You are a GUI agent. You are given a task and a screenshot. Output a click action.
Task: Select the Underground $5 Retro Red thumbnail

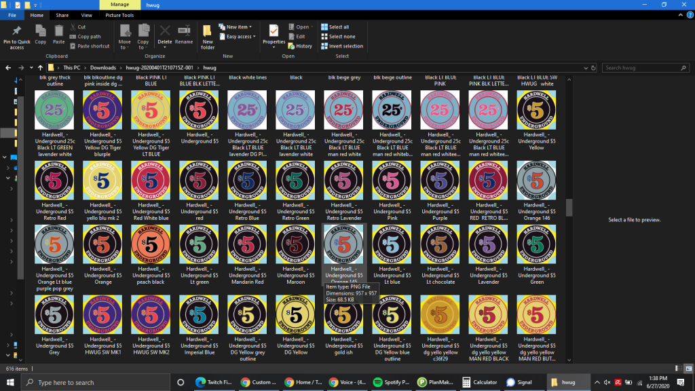(54, 181)
